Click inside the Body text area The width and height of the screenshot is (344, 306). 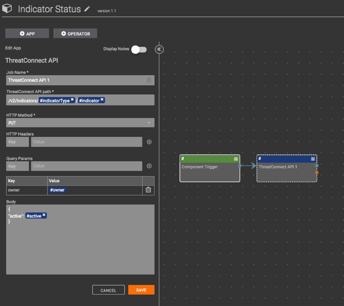coord(80,239)
